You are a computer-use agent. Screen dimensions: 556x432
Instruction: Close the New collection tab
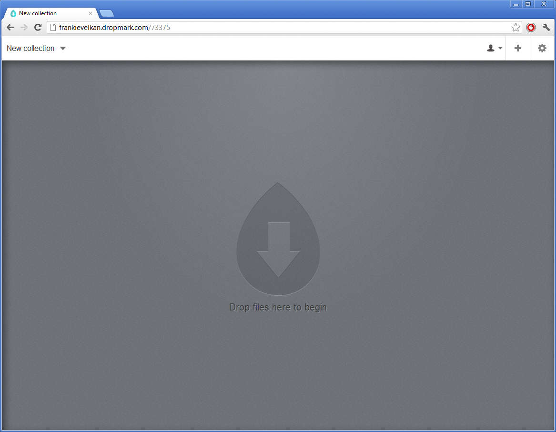tap(91, 13)
